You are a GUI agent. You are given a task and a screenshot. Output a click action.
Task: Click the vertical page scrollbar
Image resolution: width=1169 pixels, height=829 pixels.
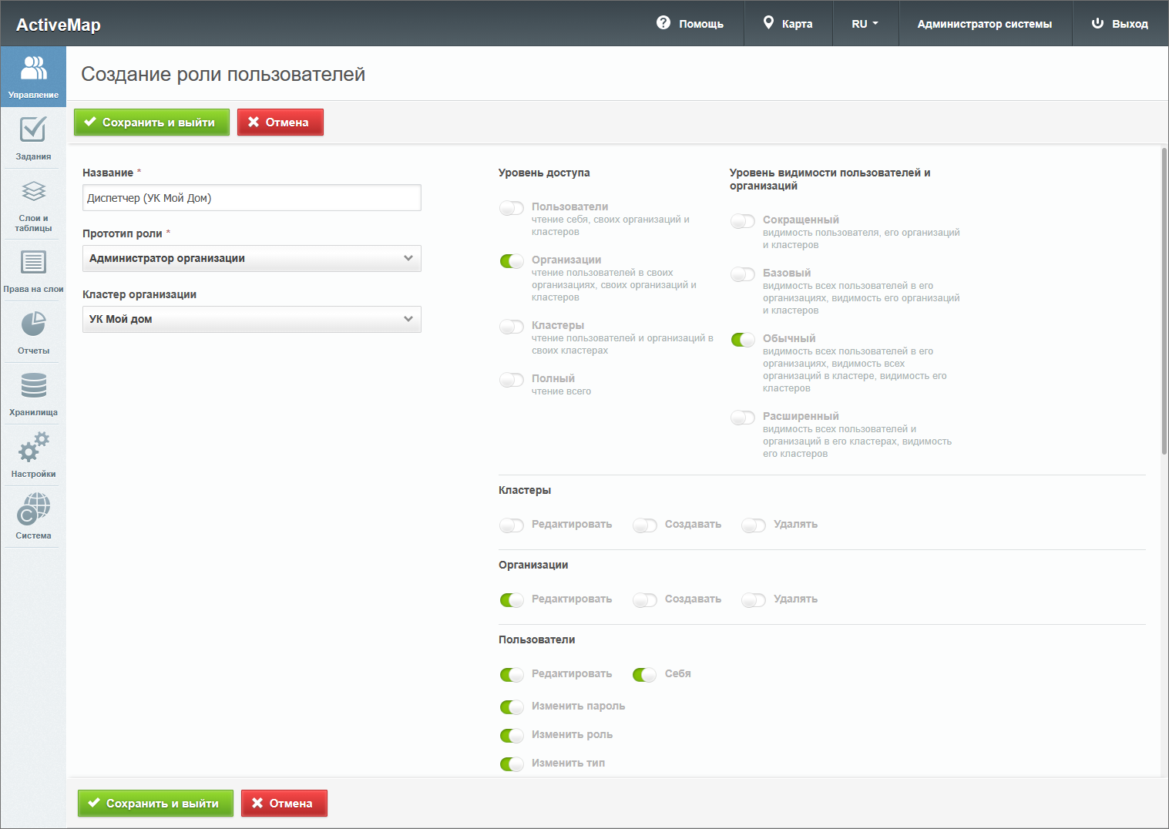click(1164, 300)
